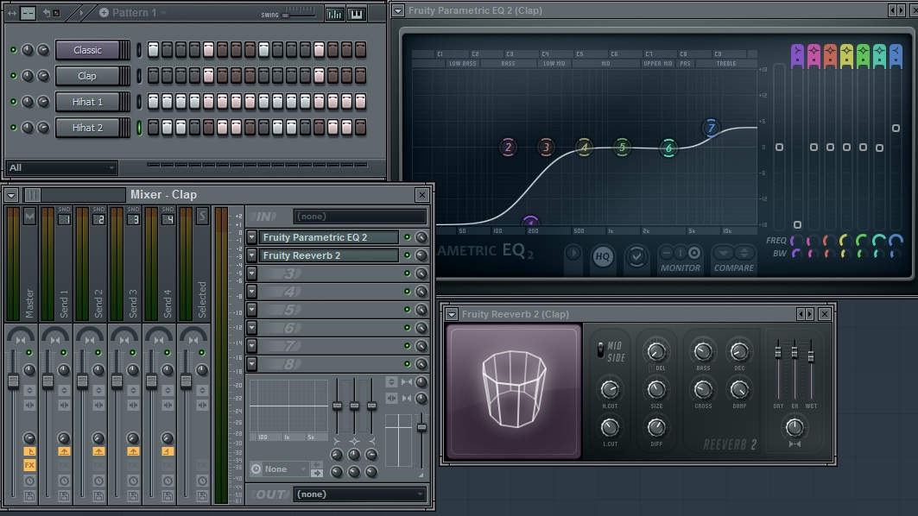
Task: Open the piano keyboard editor in step sequencer
Action: pyautogui.click(x=356, y=14)
